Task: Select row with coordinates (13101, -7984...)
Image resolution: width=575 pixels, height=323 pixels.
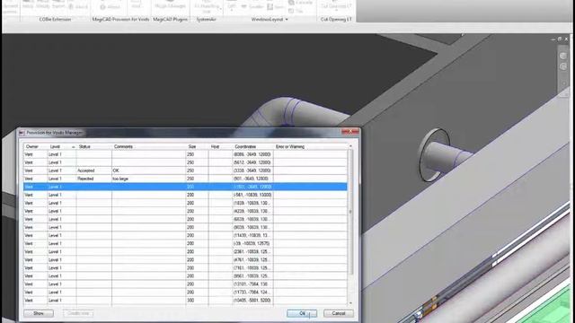Action: (x=185, y=284)
